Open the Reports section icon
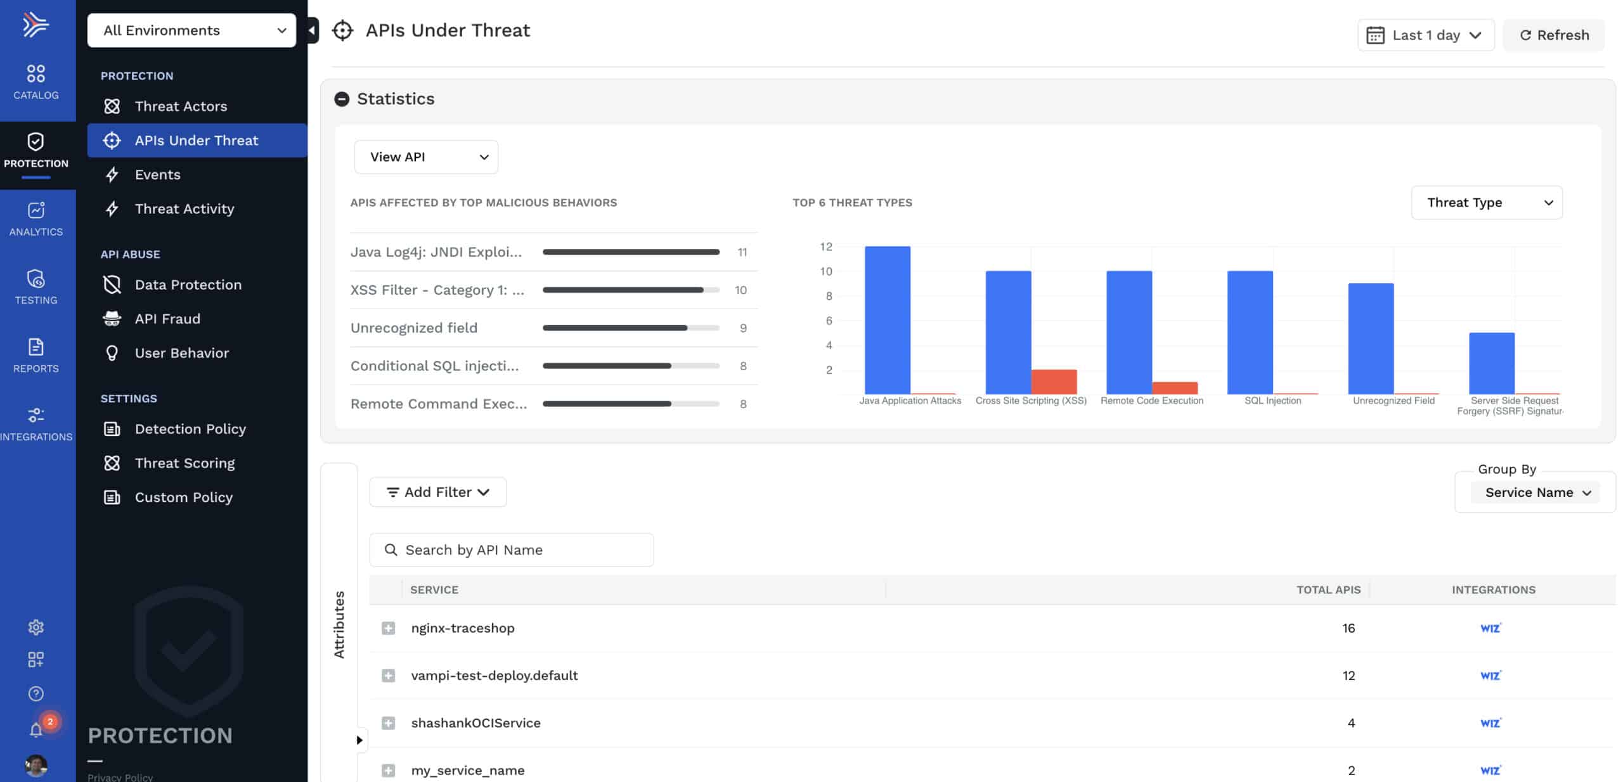This screenshot has width=1623, height=782. point(36,355)
